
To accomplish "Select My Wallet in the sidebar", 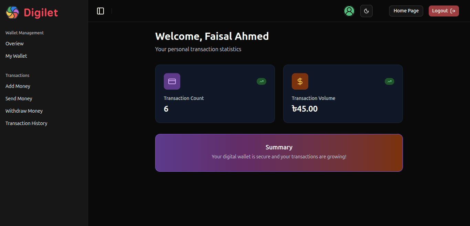I will tap(16, 56).
